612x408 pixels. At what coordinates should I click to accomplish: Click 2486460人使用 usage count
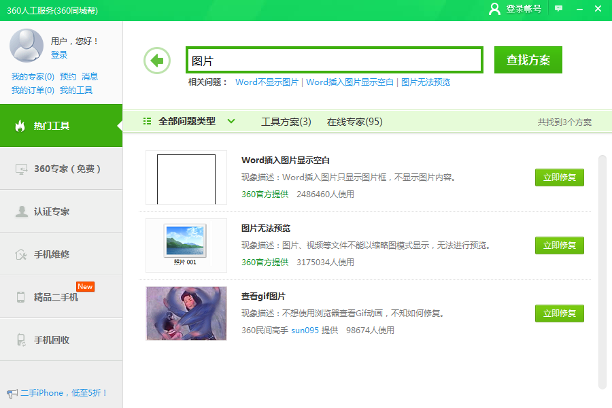click(x=325, y=194)
